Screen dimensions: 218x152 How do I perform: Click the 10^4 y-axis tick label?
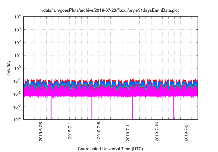[x=18, y=17]
